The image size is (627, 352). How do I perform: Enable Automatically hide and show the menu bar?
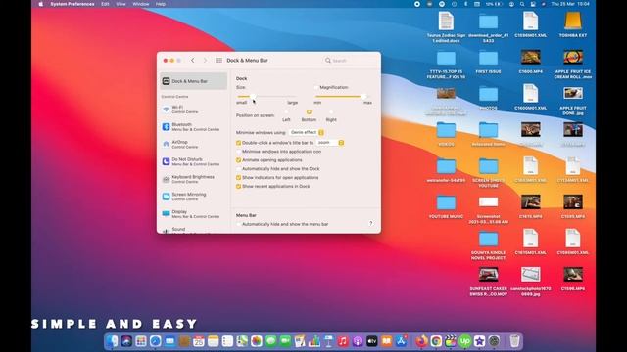[x=238, y=224]
